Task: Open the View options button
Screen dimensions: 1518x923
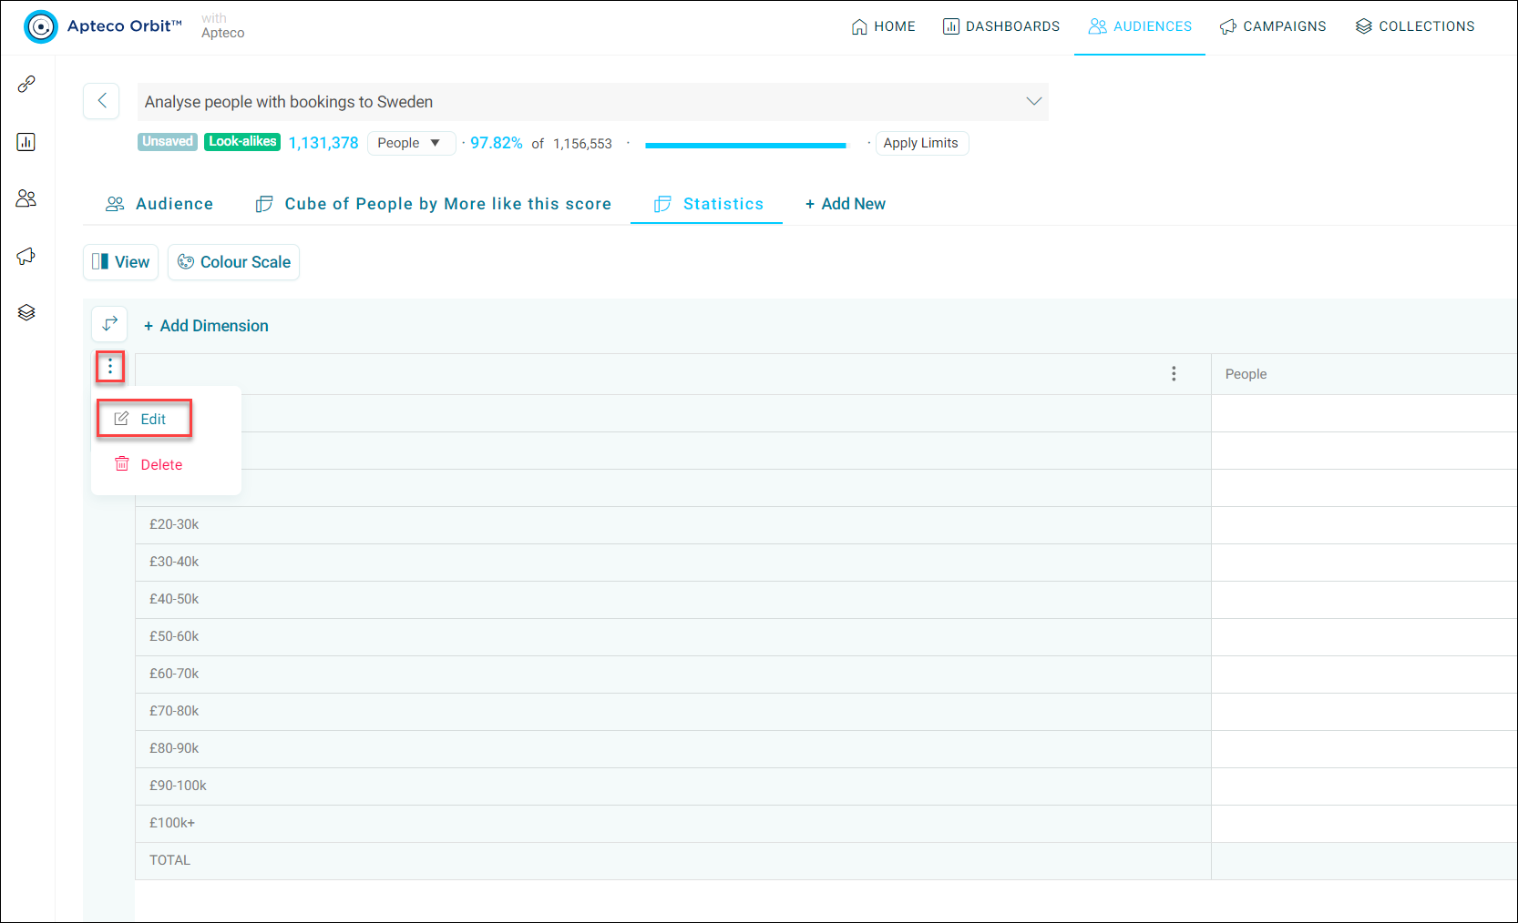Action: point(121,262)
